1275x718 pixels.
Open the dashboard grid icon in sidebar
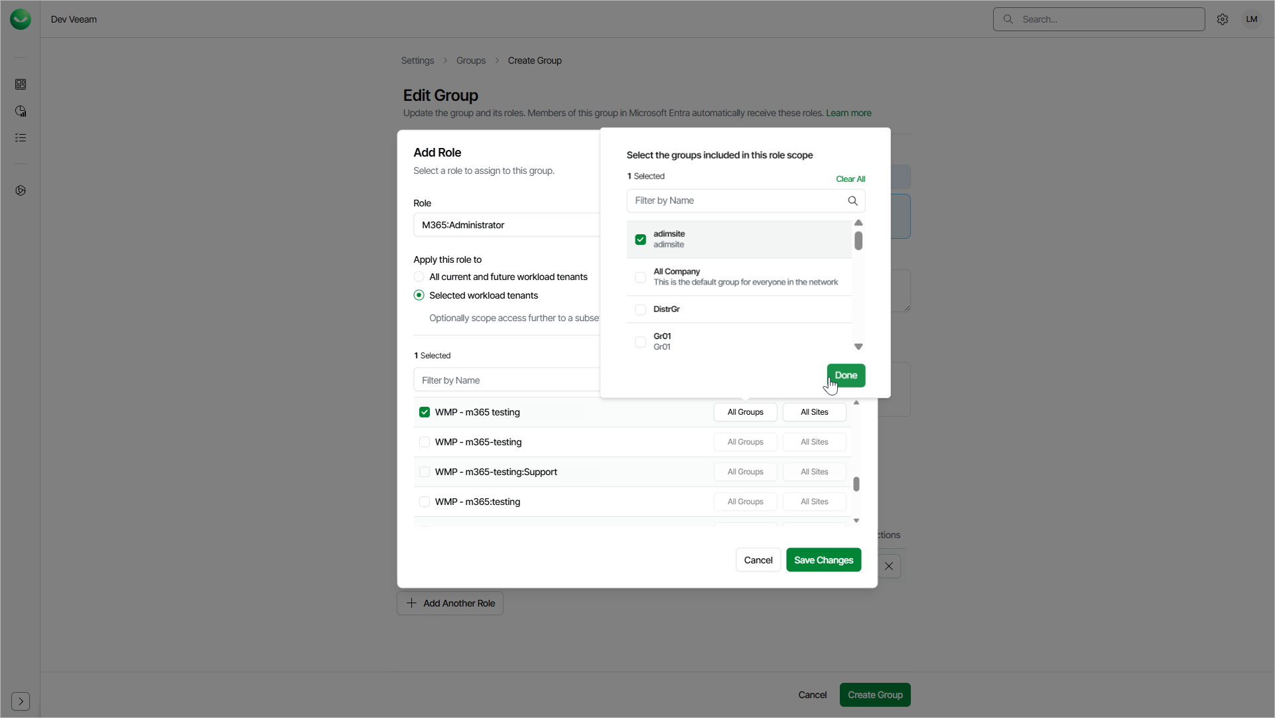[x=21, y=84]
